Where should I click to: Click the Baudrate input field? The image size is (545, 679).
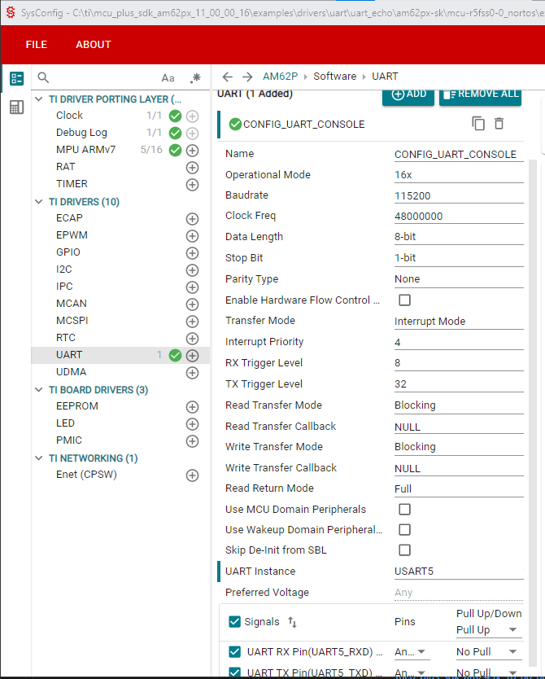458,196
